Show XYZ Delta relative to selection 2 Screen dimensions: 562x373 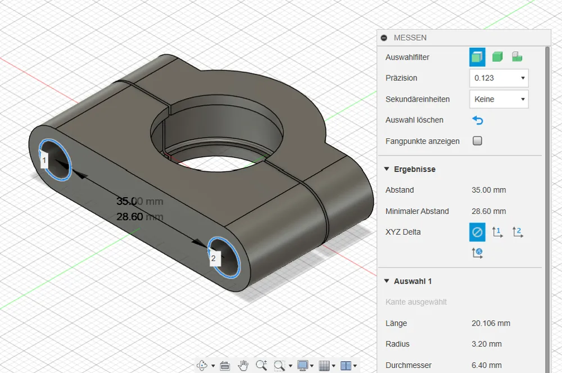tap(518, 232)
